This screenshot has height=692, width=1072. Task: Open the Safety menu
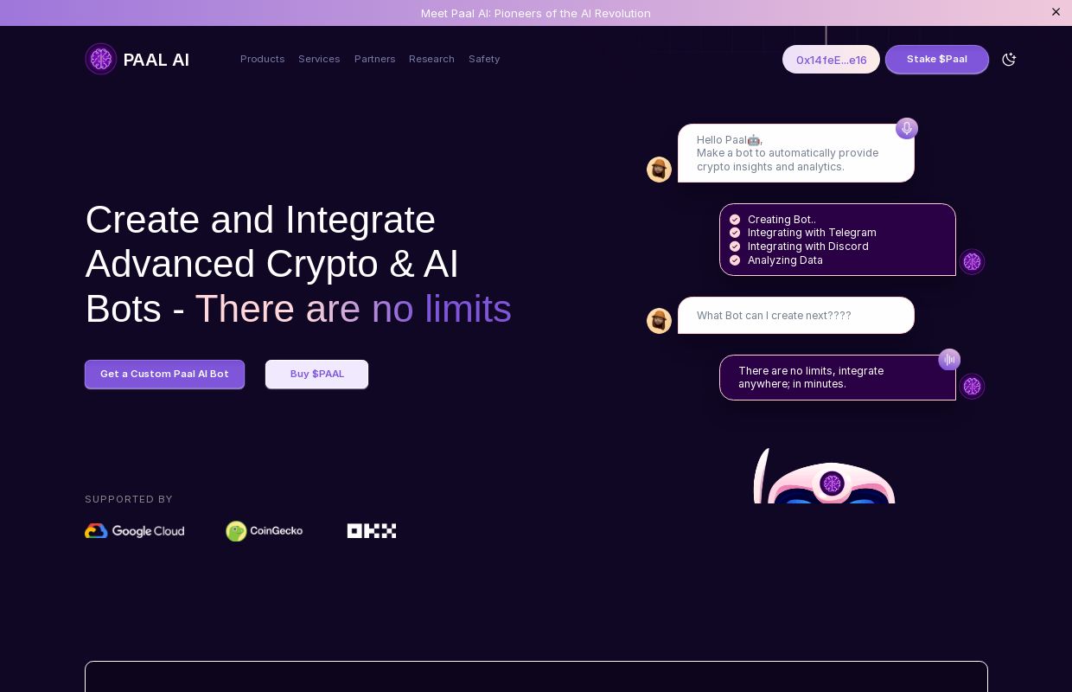(484, 59)
